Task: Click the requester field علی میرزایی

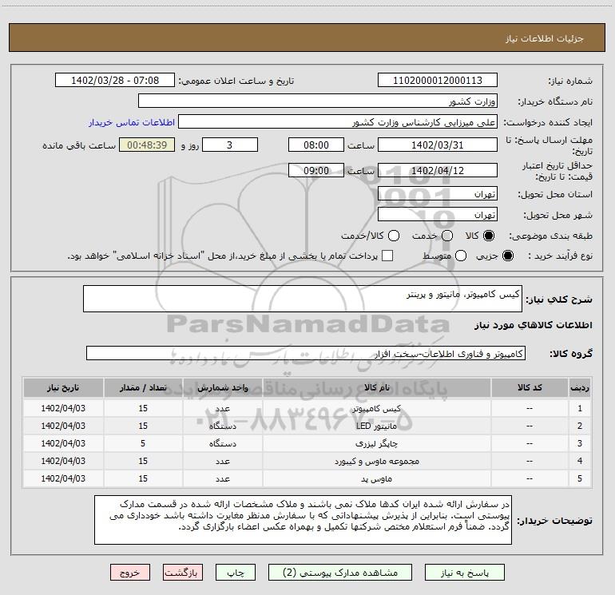Action: pyautogui.click(x=338, y=121)
